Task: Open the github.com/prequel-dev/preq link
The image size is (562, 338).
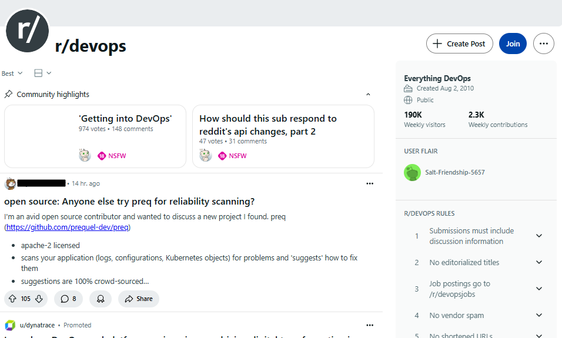Action: coord(68,227)
